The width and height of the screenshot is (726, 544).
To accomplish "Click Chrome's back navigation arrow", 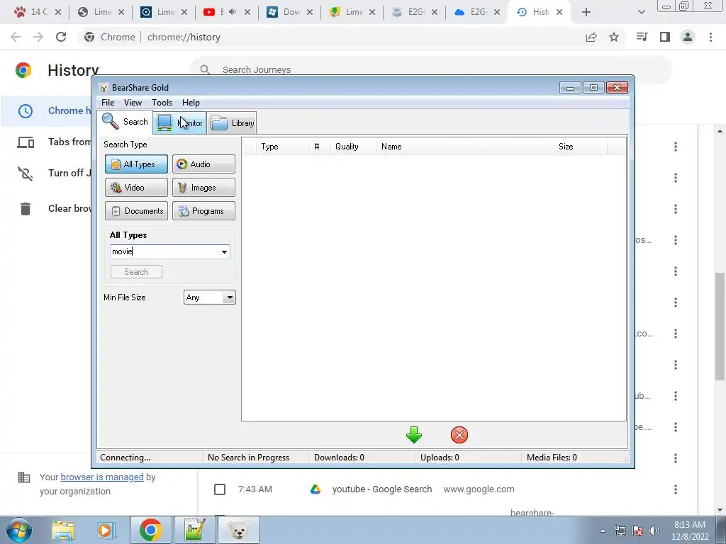I will pyautogui.click(x=16, y=37).
